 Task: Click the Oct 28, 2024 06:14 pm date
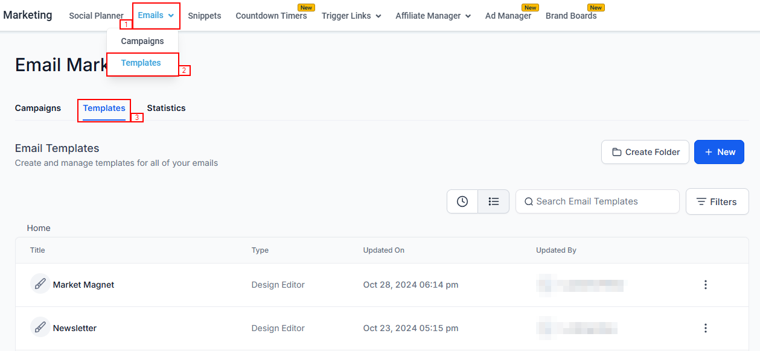point(410,285)
